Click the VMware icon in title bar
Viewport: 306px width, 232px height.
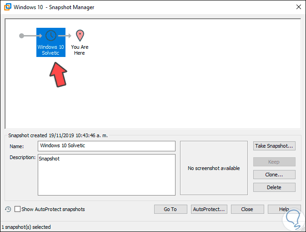click(8, 7)
